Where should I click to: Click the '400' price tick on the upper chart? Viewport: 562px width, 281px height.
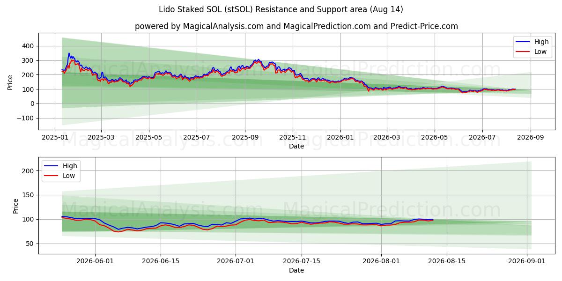click(29, 46)
